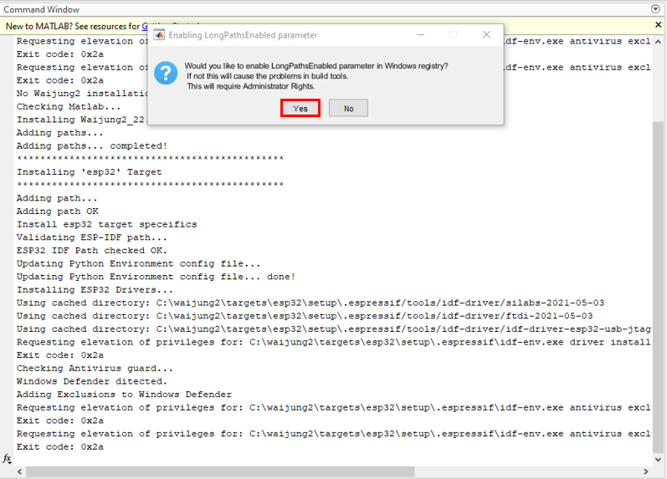This screenshot has width=667, height=479.
Task: Close the Enabling LongPathsEnabled dialog
Action: [486, 35]
